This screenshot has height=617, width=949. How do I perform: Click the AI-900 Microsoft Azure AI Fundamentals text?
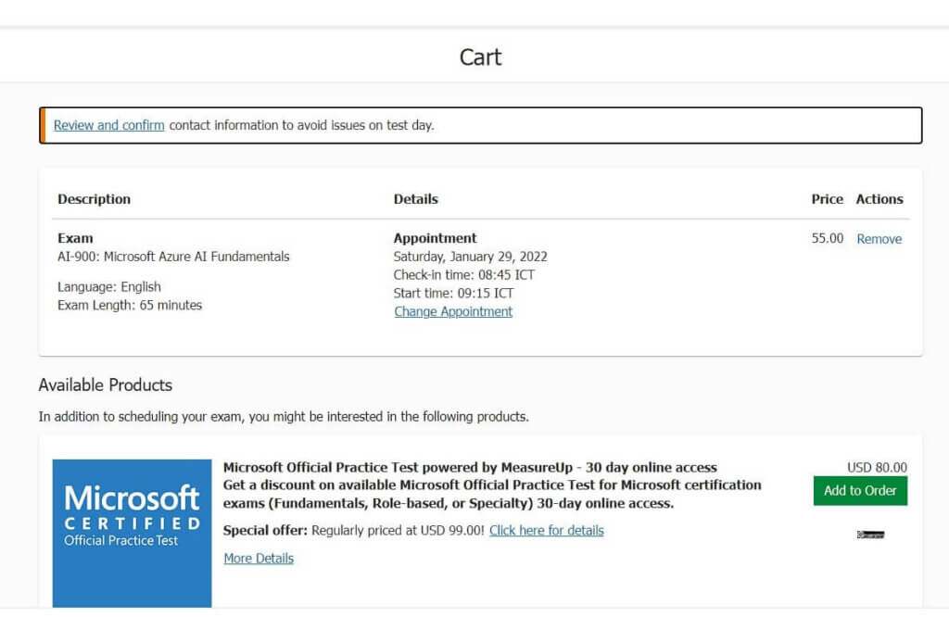click(x=173, y=257)
